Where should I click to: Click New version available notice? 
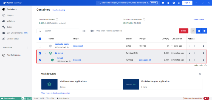(x=192, y=98)
